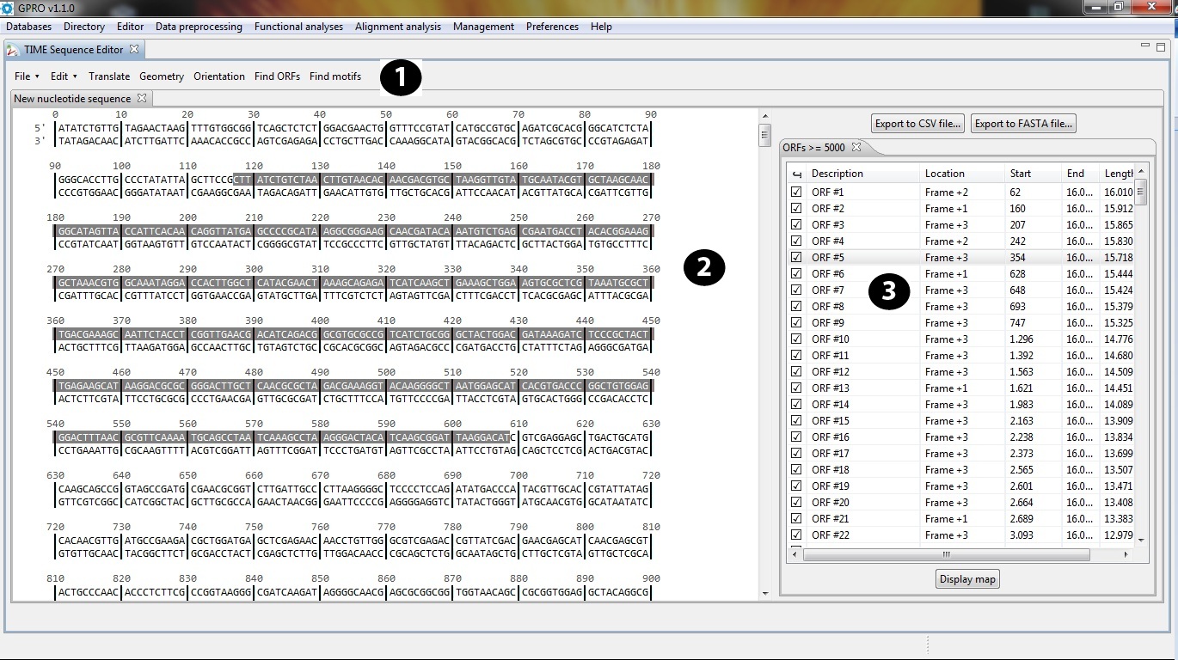Open the Alignment analysis menu
The image size is (1178, 660).
[397, 27]
